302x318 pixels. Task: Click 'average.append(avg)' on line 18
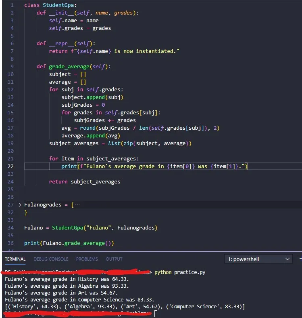tap(91, 136)
